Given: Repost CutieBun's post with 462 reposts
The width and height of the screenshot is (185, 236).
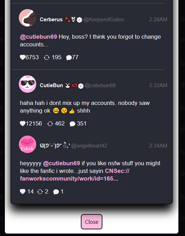Looking at the screenshot, I should pos(50,124).
